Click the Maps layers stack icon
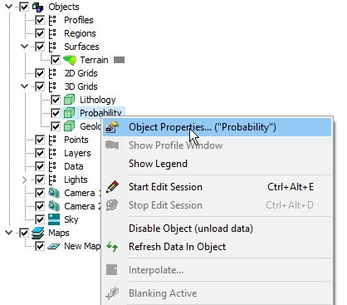This screenshot has height=305, width=347. 37,233
